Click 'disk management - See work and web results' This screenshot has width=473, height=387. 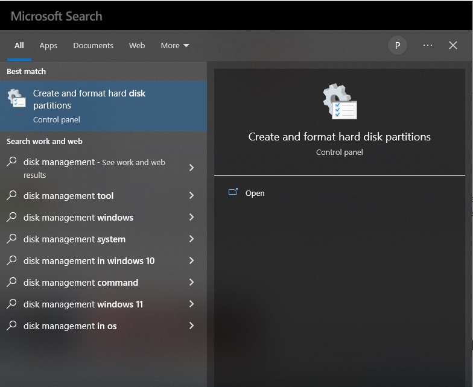(94, 168)
